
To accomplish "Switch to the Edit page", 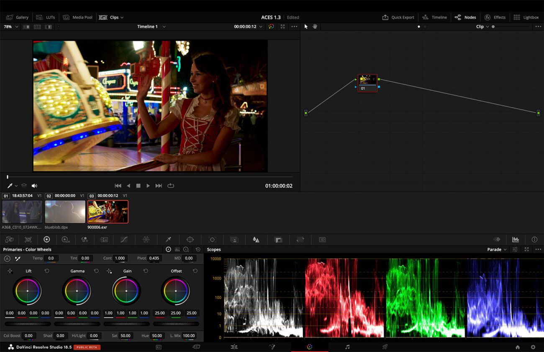I will pos(235,347).
